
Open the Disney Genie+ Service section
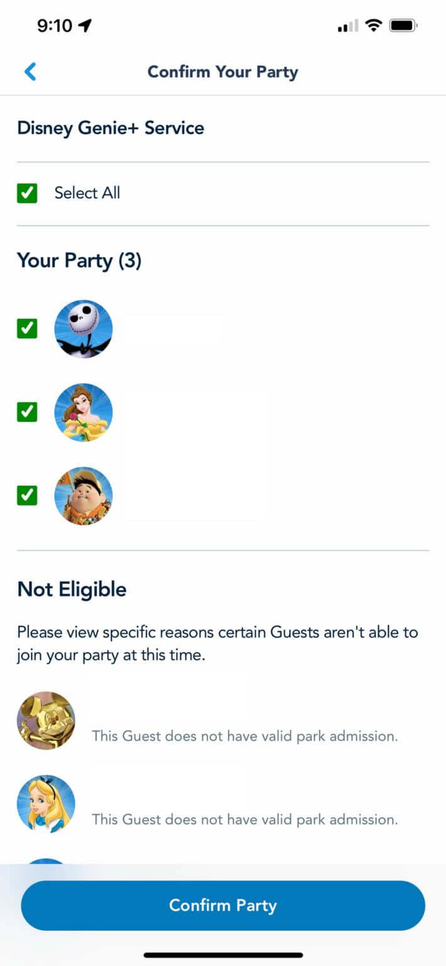point(110,128)
